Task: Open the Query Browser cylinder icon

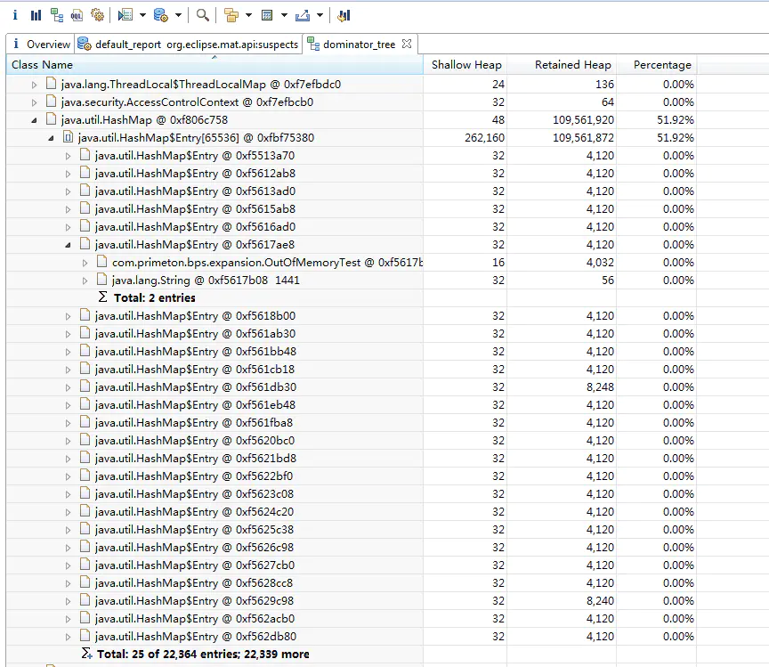Action: point(161,14)
